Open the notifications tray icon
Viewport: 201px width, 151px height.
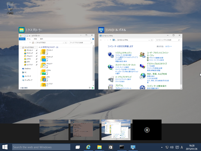177,147
